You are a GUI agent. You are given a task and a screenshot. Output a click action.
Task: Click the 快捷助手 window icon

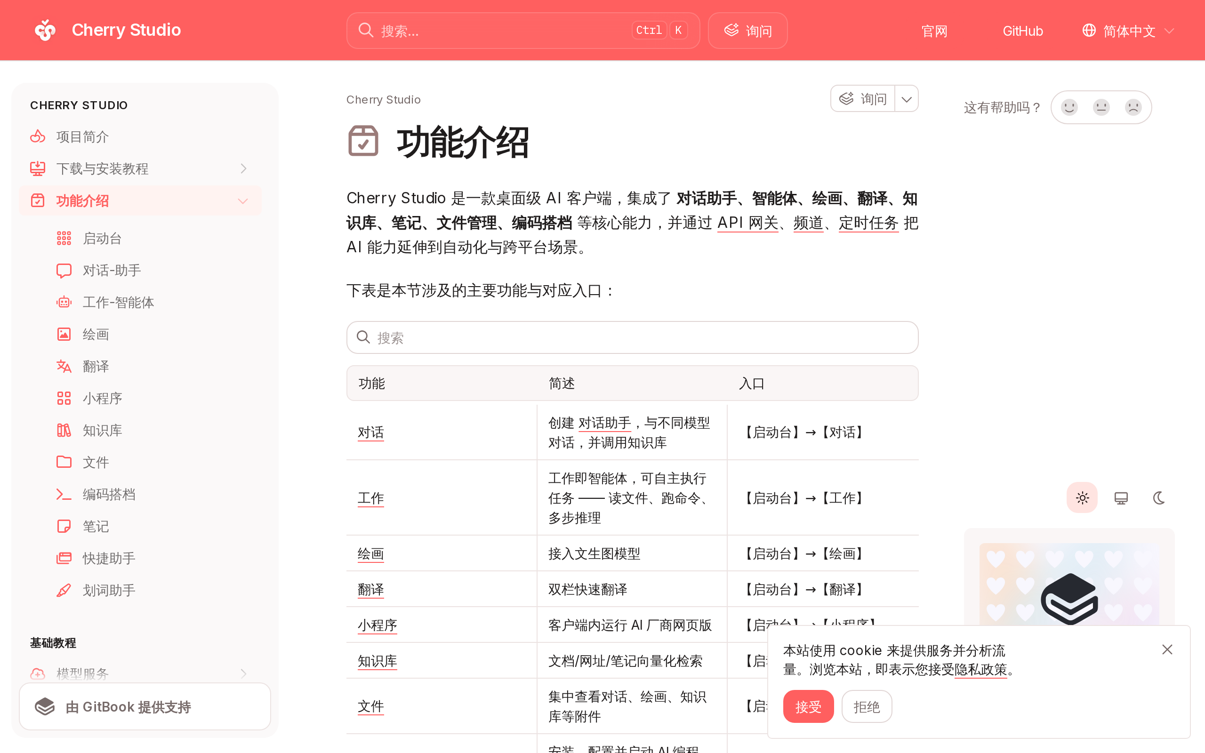coord(64,558)
